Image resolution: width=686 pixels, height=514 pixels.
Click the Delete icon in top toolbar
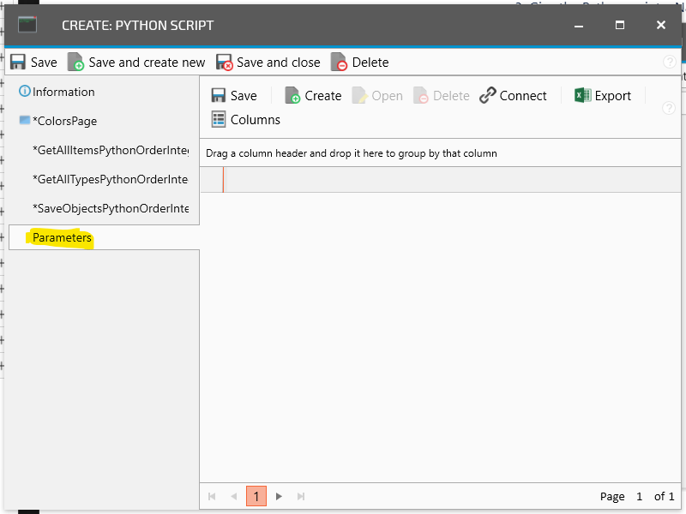click(340, 63)
